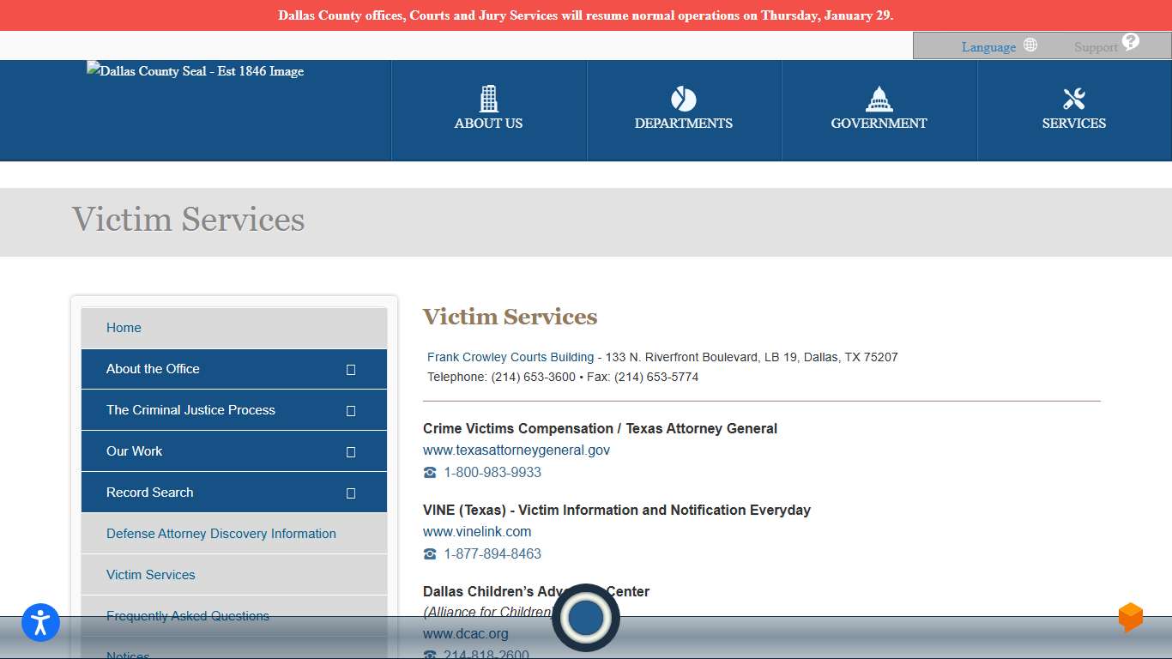1172x659 pixels.
Task: Open the blue accessibility widget icon
Action: point(39,622)
